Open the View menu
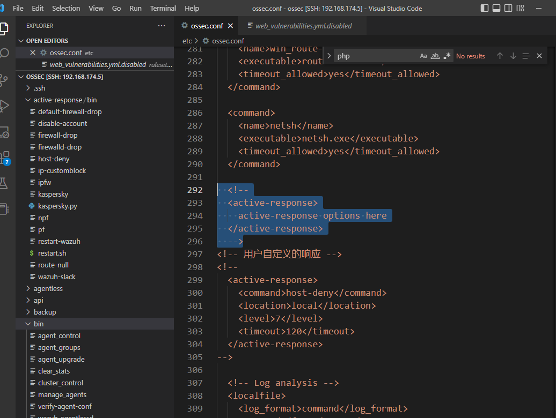 coord(96,8)
